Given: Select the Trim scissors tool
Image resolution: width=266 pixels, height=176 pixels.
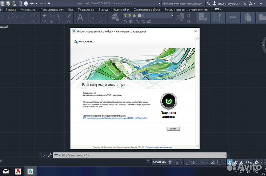Looking at the screenshot, I should pyautogui.click(x=59, y=15).
